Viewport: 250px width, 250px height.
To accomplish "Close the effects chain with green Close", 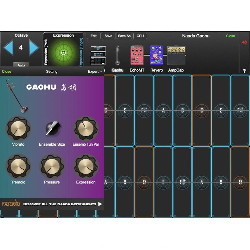I will [230, 36].
